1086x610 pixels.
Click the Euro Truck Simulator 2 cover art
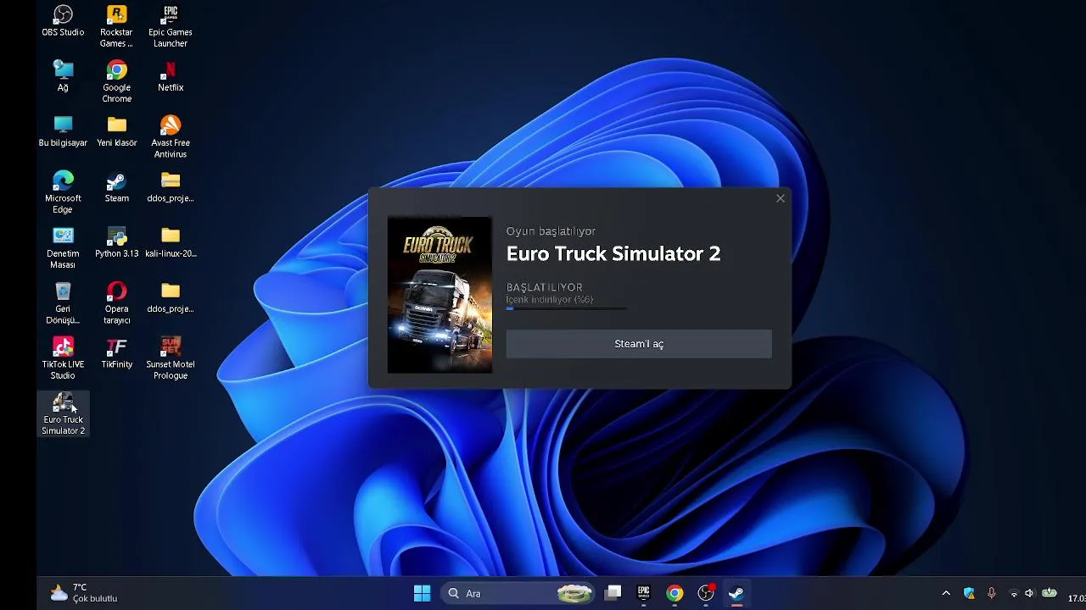439,295
